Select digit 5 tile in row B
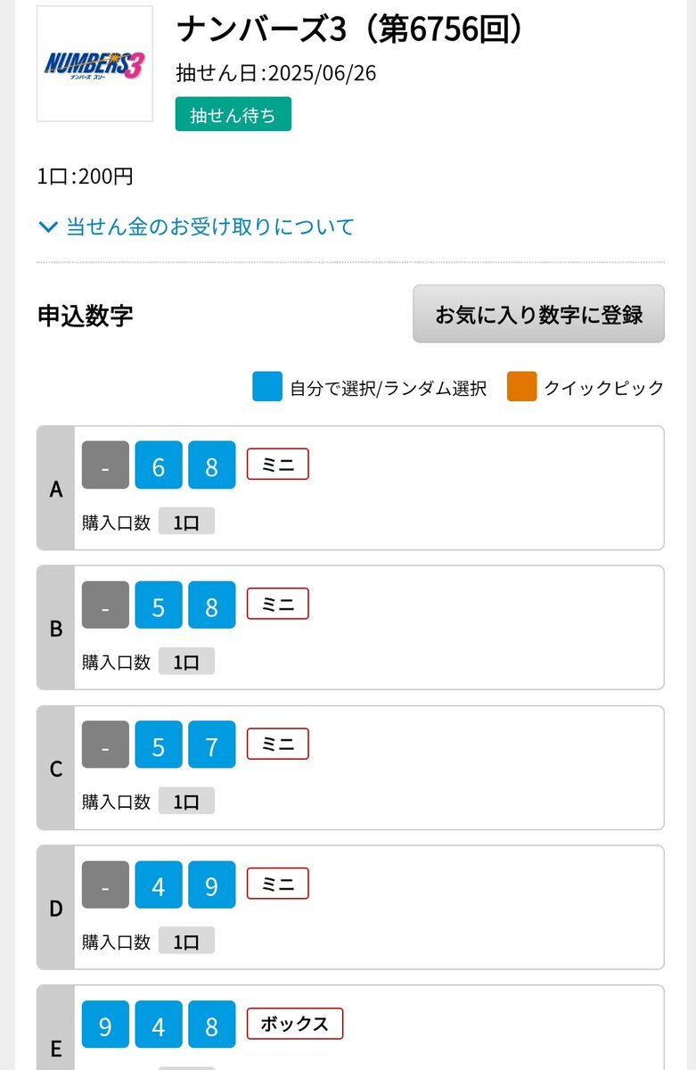The width and height of the screenshot is (696, 1070). click(x=159, y=605)
